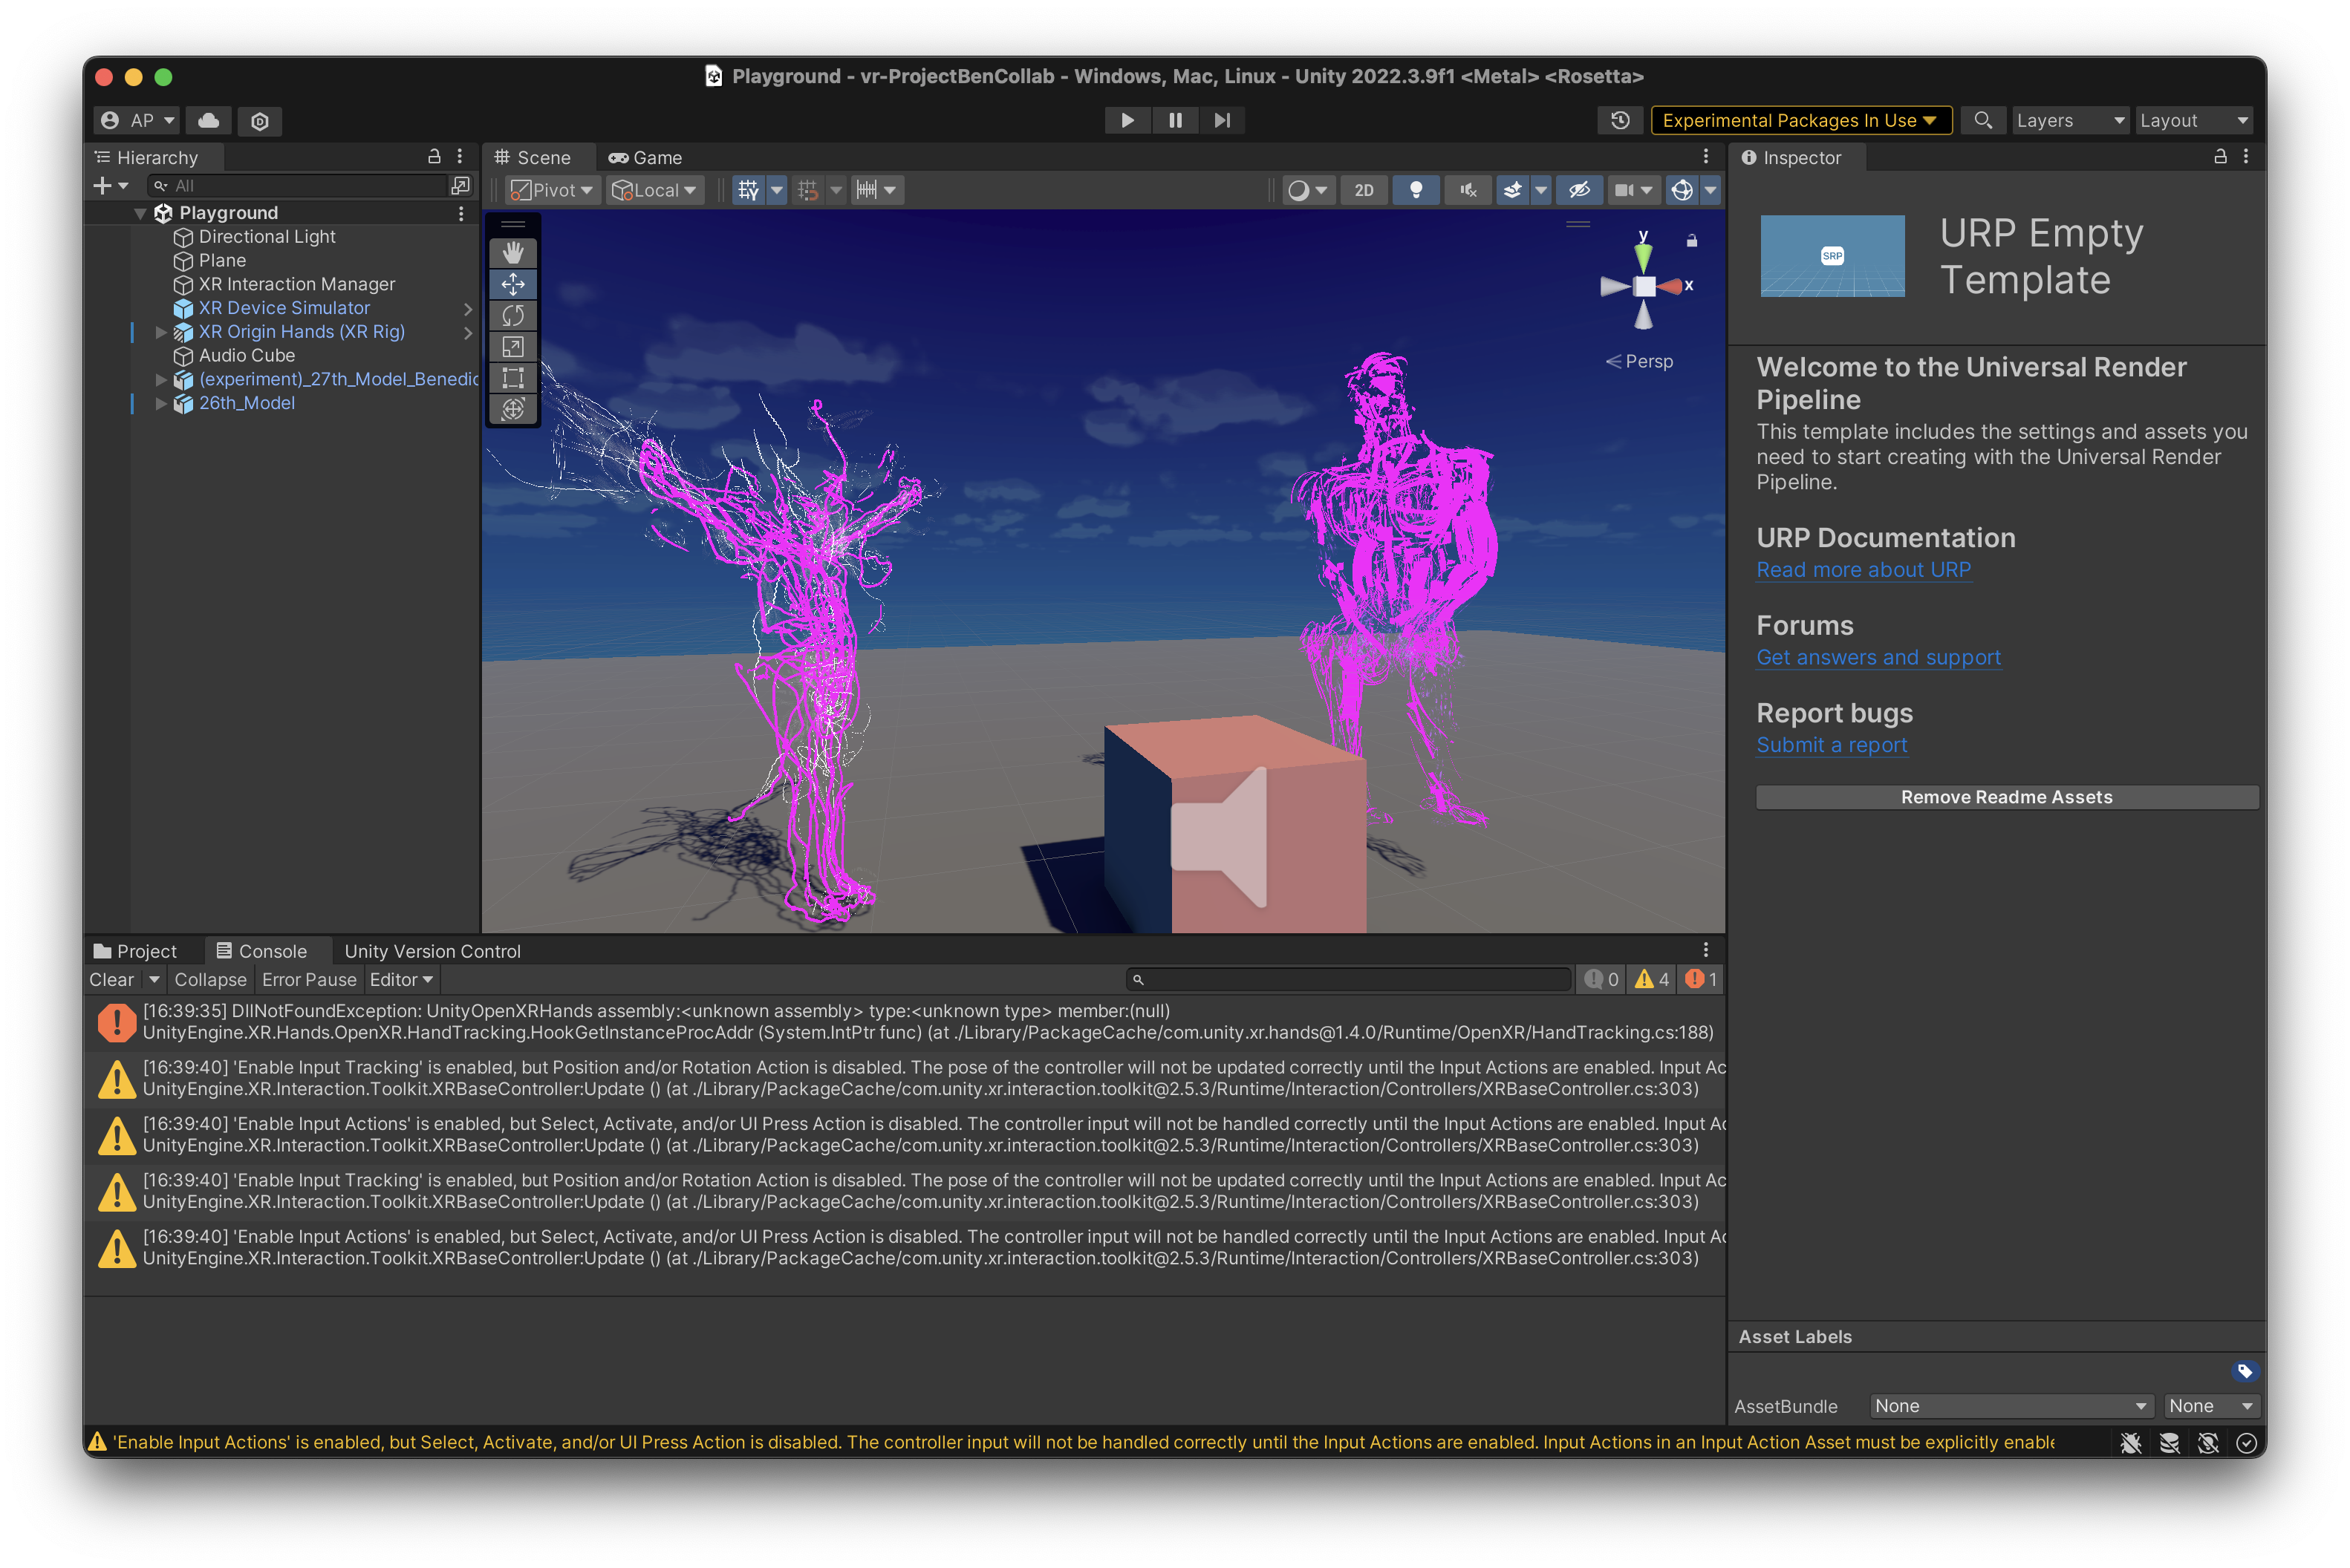Toggle Error Pause in Console

point(309,980)
